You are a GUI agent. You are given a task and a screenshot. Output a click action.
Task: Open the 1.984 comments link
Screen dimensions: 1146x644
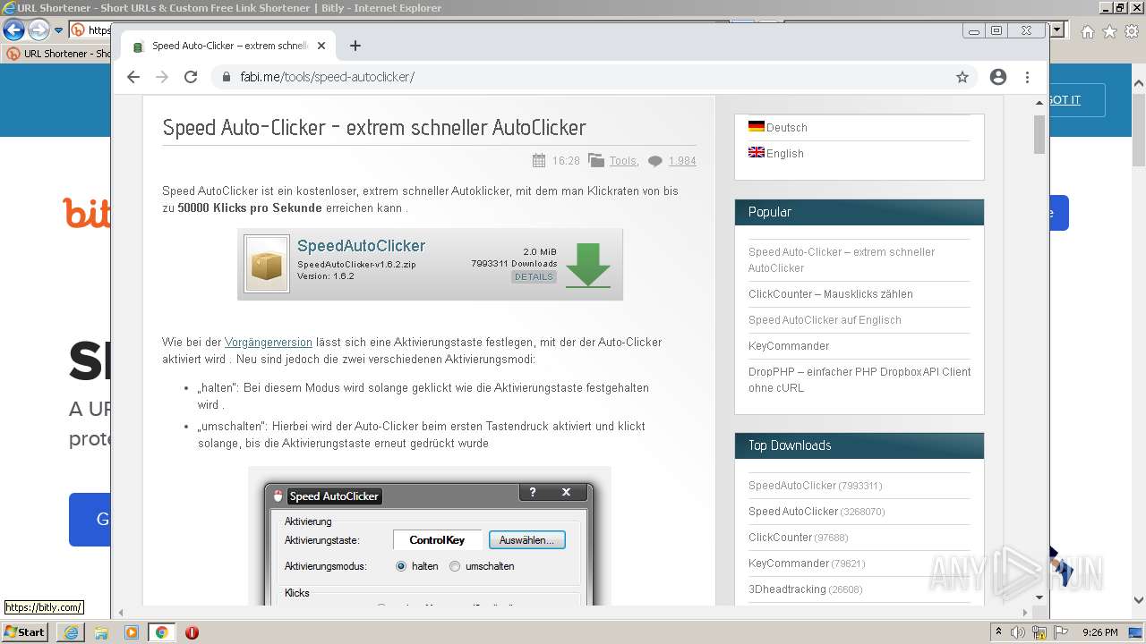pos(682,161)
